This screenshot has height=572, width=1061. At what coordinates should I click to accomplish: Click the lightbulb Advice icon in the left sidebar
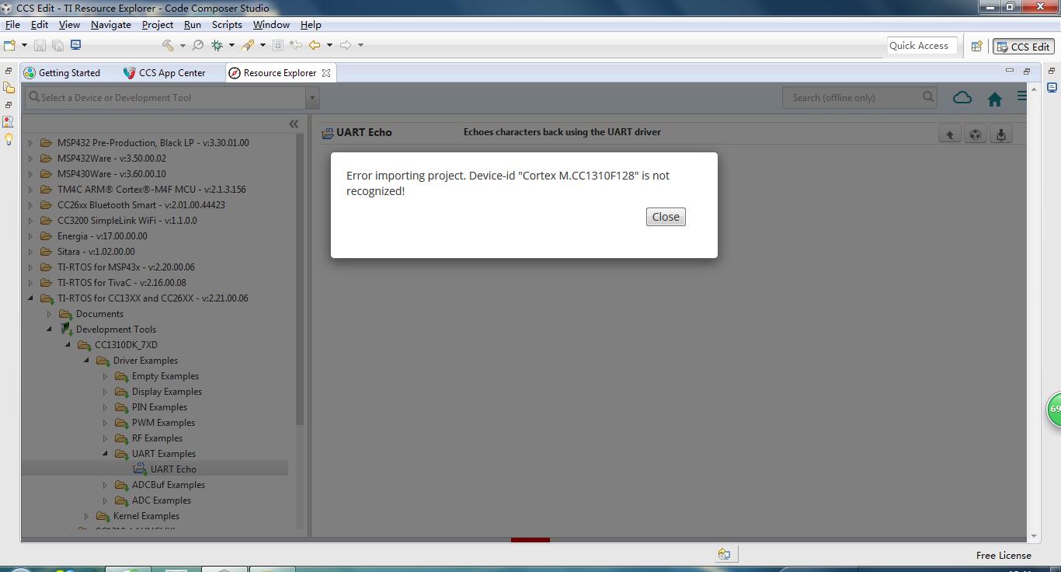(x=9, y=139)
